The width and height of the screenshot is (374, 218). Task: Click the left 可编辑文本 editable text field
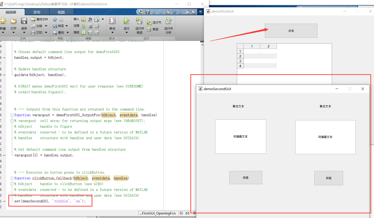click(x=240, y=136)
